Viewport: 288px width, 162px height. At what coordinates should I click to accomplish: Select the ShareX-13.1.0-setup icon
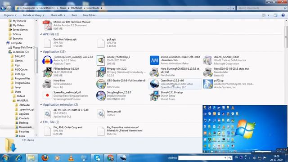(154, 96)
